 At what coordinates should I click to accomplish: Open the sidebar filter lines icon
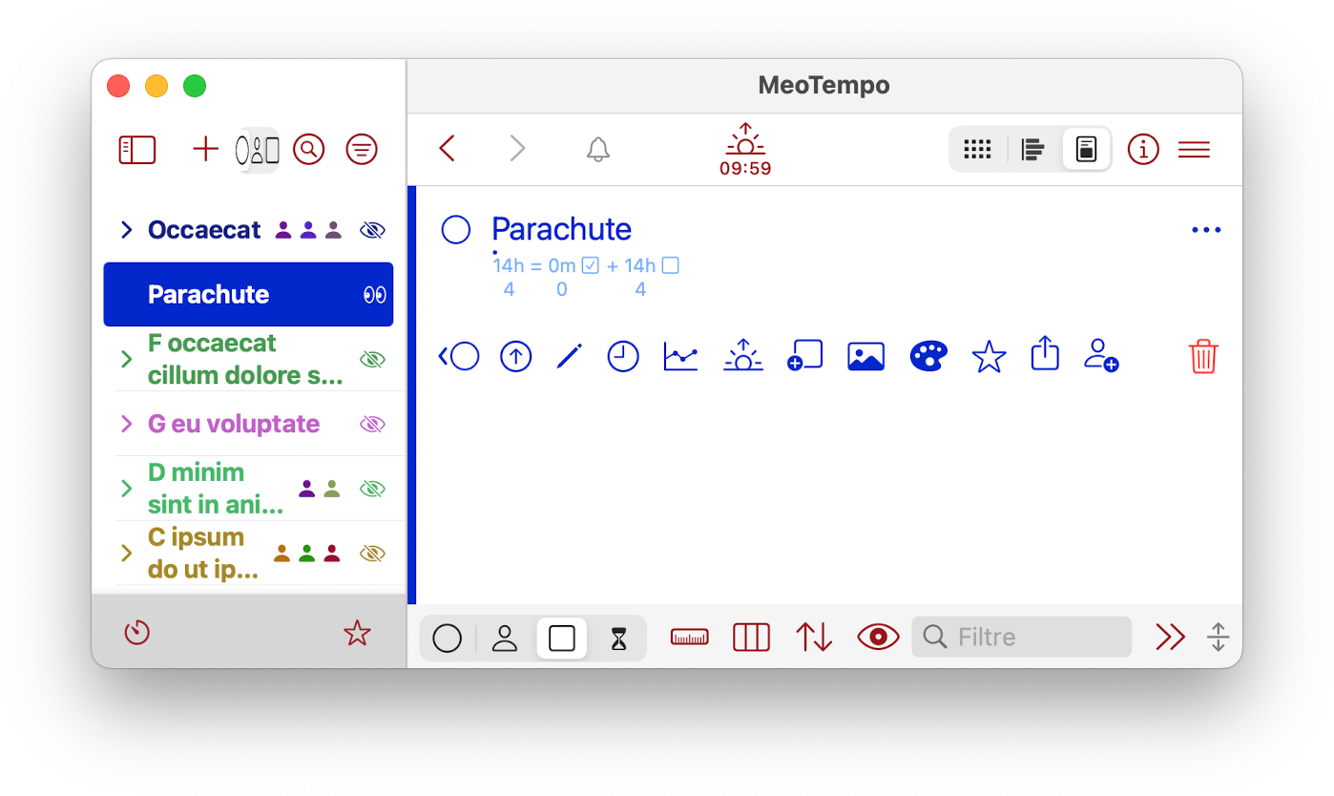coord(361,150)
